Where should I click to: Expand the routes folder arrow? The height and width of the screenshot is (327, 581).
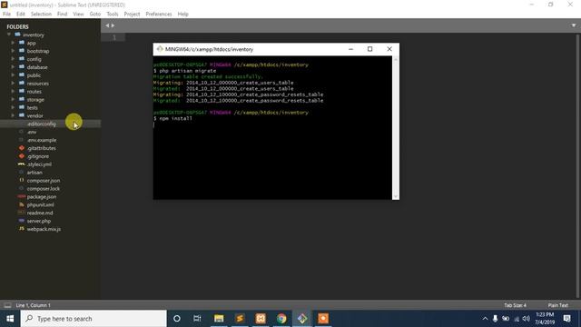point(13,91)
